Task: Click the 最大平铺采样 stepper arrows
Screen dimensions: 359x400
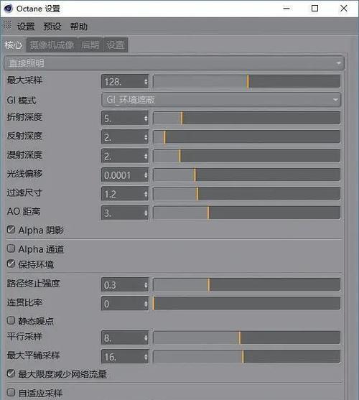Action: point(146,357)
